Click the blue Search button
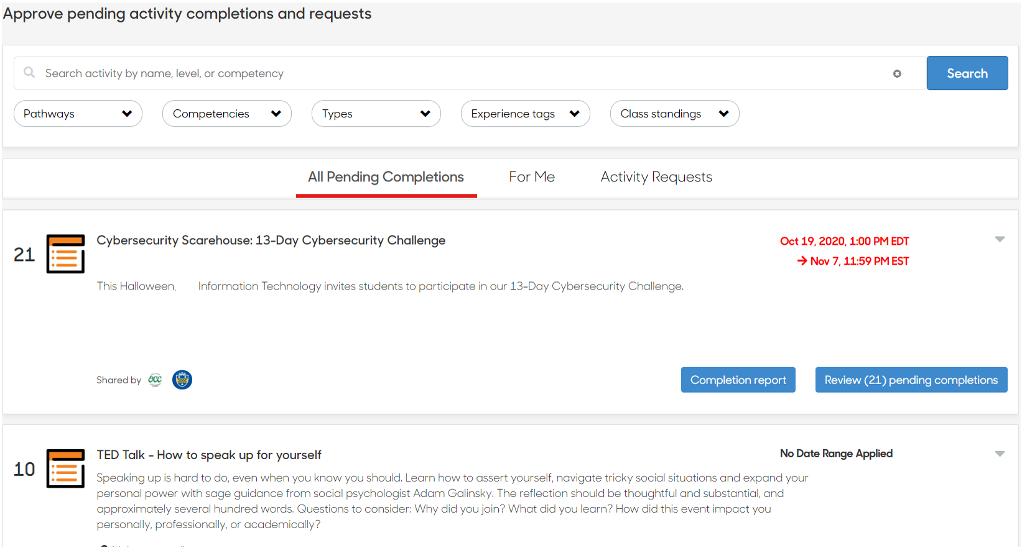The height and width of the screenshot is (548, 1022). pyautogui.click(x=967, y=73)
